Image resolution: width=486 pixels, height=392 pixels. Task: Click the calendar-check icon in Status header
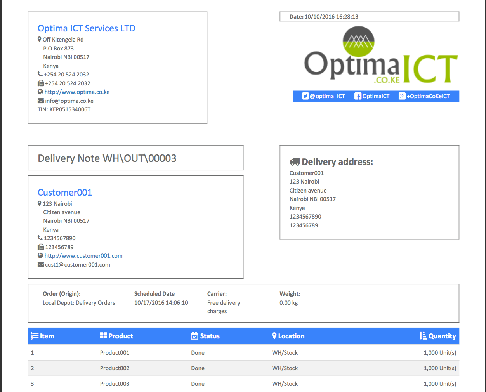[x=195, y=336]
